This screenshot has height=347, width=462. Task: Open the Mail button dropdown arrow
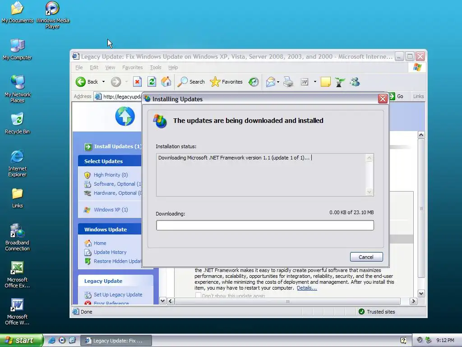pyautogui.click(x=278, y=82)
